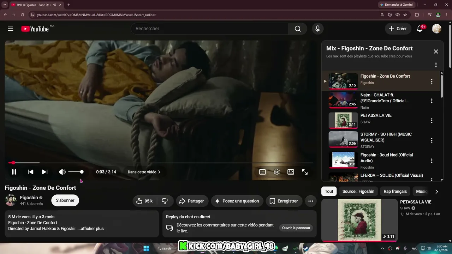
Task: Open recommended PETASSA LA VIE video thumbnail
Action: pyautogui.click(x=359, y=220)
